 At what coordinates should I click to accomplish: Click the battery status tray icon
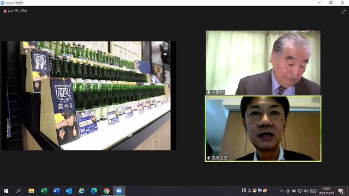[x=294, y=191]
